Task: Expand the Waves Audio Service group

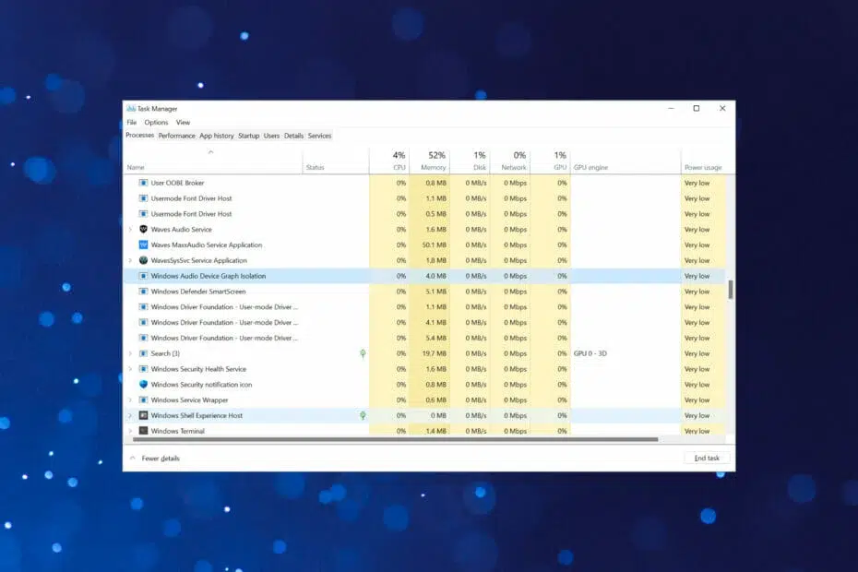Action: [x=130, y=230]
